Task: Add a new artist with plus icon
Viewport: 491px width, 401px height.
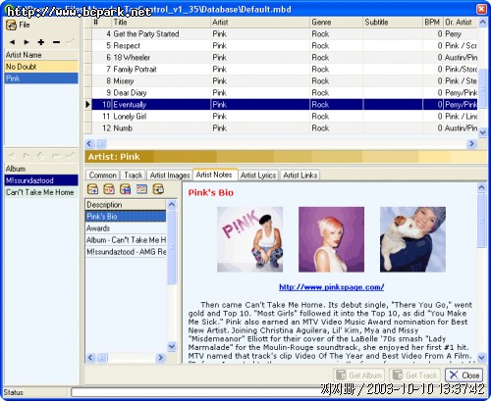Action: (41, 42)
